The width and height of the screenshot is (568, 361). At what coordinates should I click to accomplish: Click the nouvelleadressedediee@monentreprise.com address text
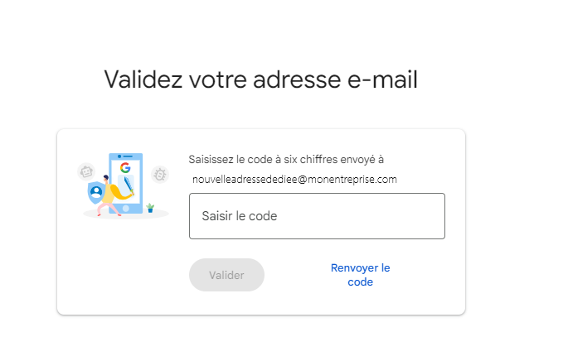pos(294,179)
